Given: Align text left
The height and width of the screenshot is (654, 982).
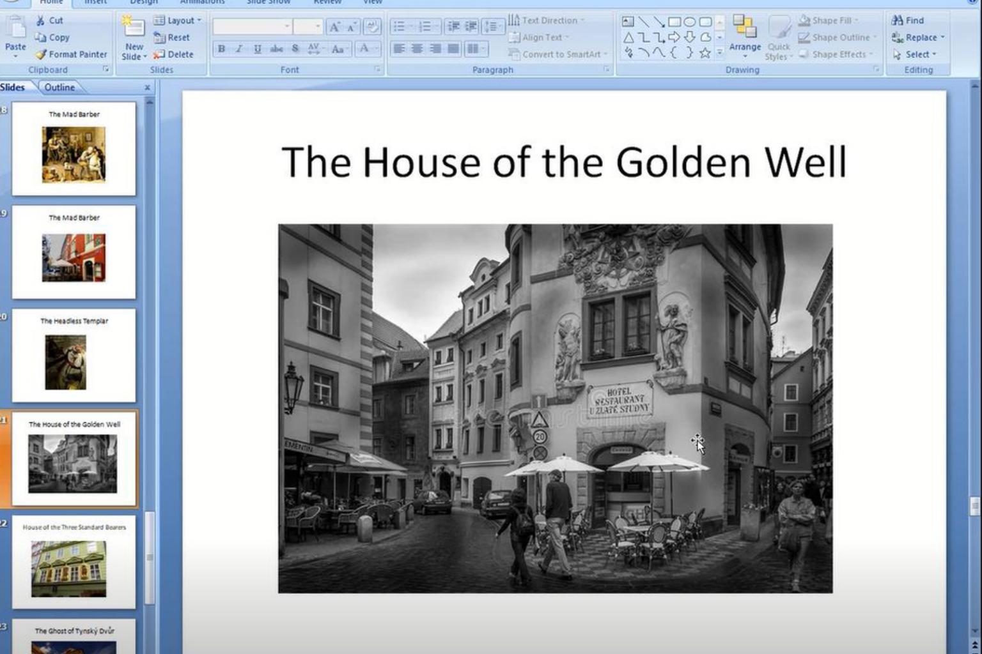Looking at the screenshot, I should [400, 49].
